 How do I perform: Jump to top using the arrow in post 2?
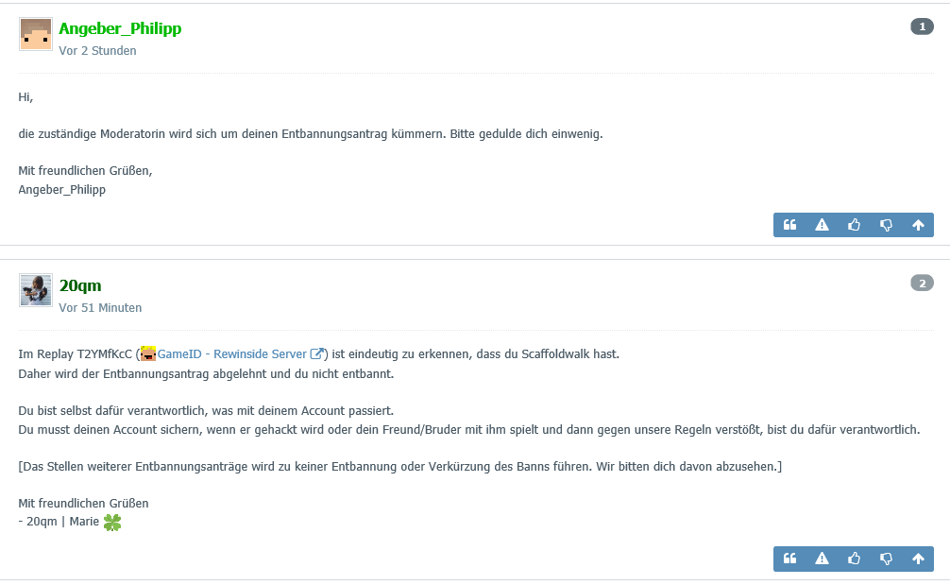[918, 559]
